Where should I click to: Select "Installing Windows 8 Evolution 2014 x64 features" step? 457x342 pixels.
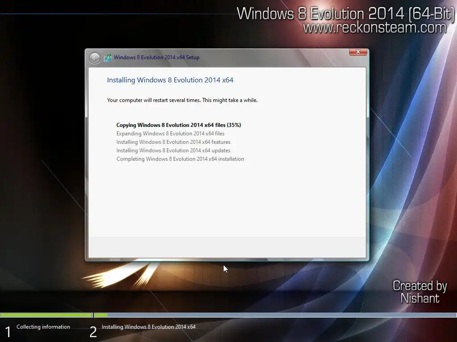pyautogui.click(x=173, y=142)
